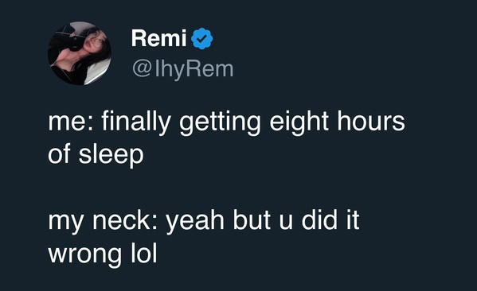477x291 pixels.
Task: Open the Remi display name link
Action: click(x=158, y=38)
